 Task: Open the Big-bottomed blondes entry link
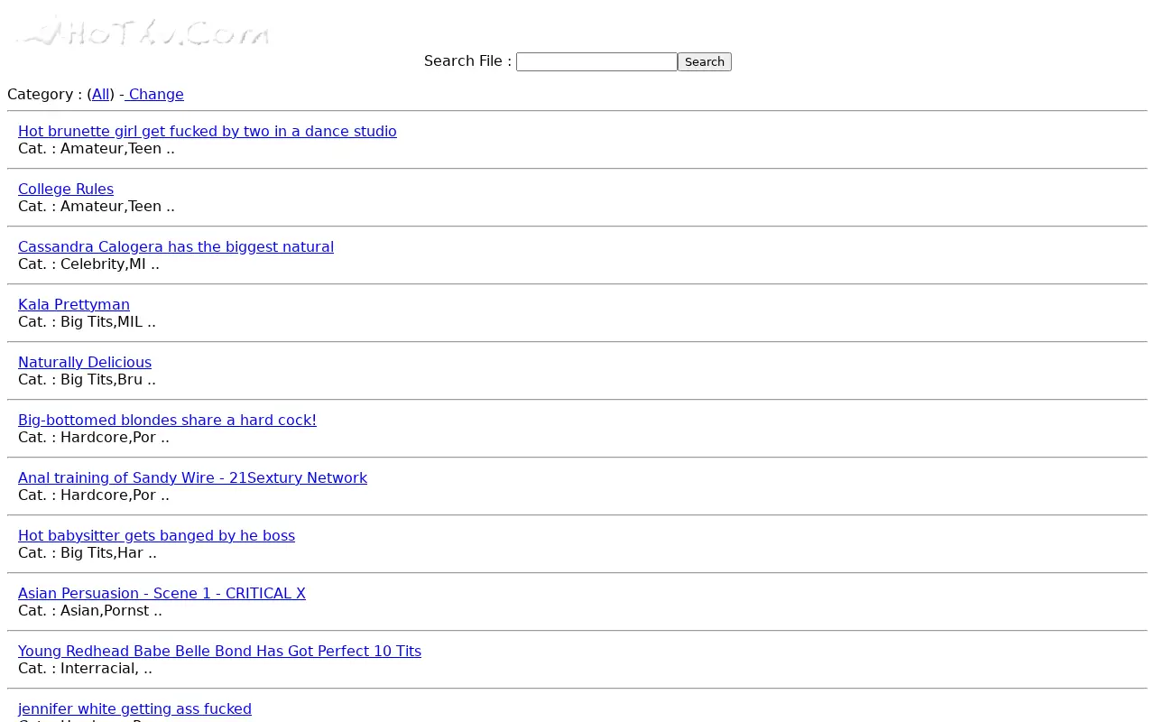[167, 420]
